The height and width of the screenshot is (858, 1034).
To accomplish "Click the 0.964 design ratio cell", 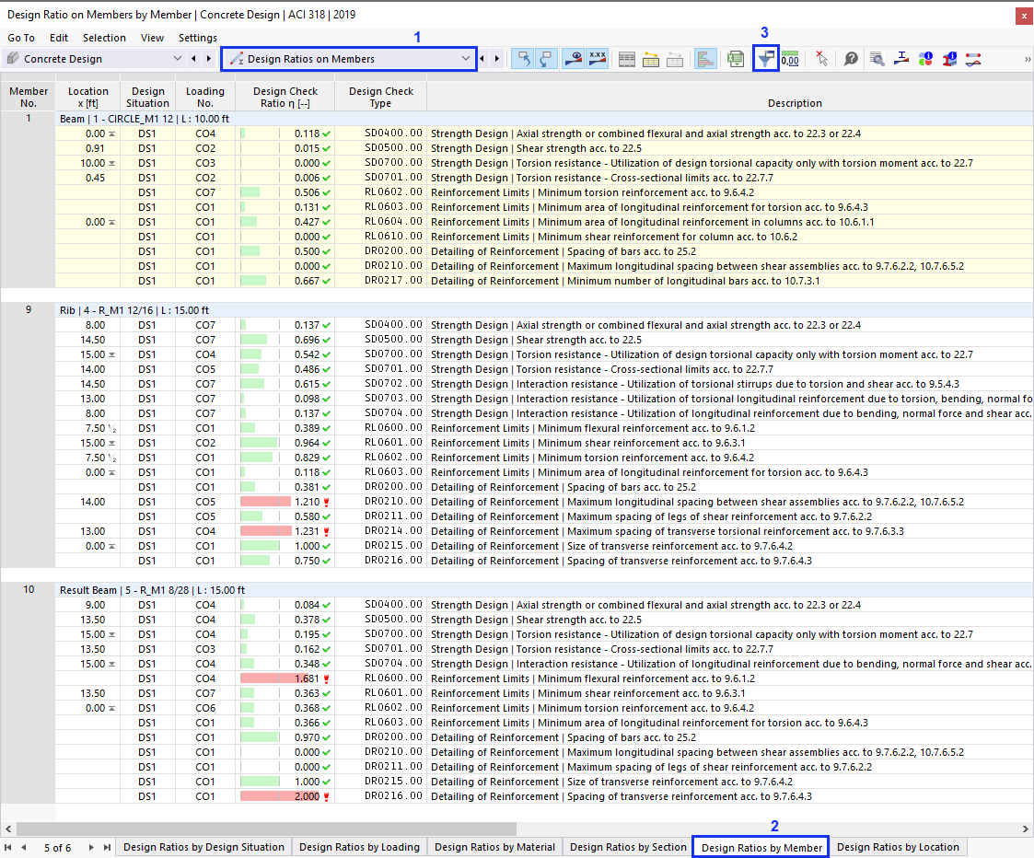I will point(285,443).
